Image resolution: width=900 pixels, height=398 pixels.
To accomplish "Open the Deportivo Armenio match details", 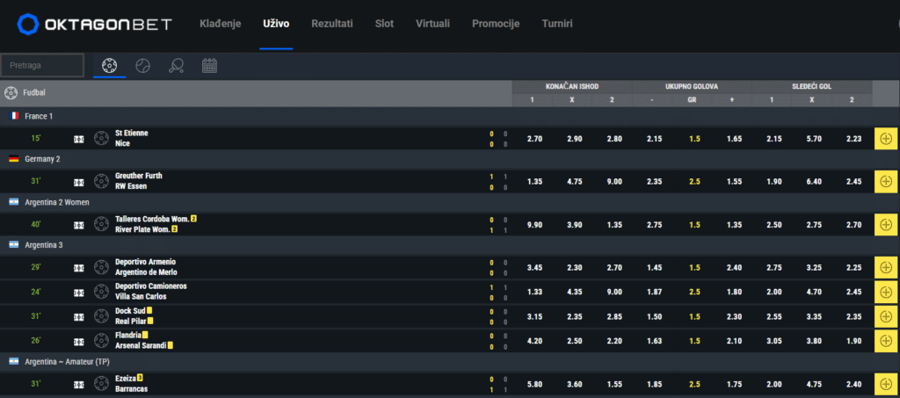I will (146, 267).
